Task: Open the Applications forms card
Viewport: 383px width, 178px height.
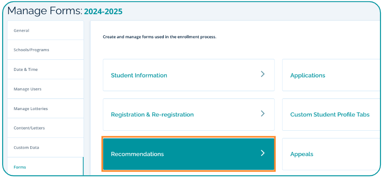Action: coord(330,75)
